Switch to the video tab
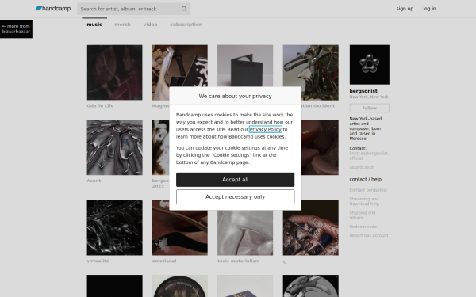Viewport: 476px width, 297px height. (150, 25)
